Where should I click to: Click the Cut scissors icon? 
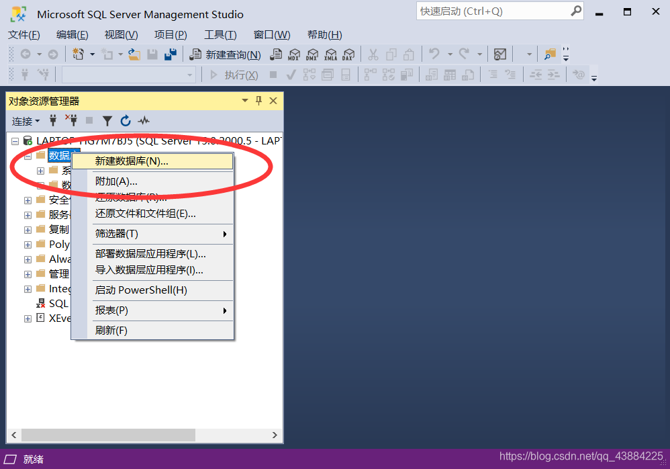373,54
